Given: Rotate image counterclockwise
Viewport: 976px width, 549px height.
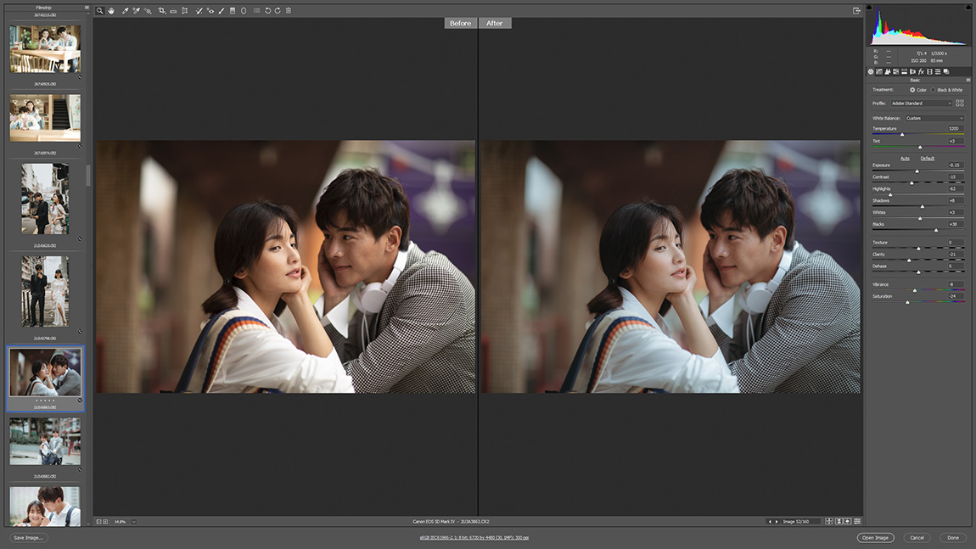Looking at the screenshot, I should point(267,10).
